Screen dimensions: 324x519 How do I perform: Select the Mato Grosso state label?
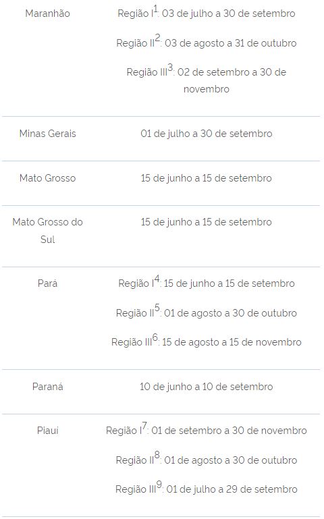47,178
